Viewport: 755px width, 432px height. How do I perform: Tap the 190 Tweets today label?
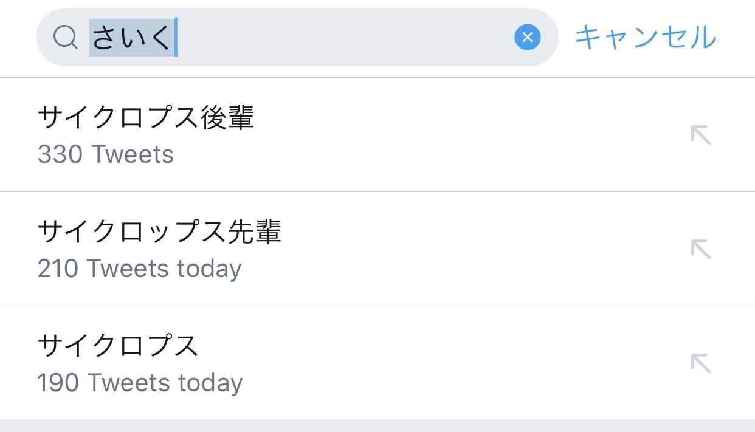(140, 383)
